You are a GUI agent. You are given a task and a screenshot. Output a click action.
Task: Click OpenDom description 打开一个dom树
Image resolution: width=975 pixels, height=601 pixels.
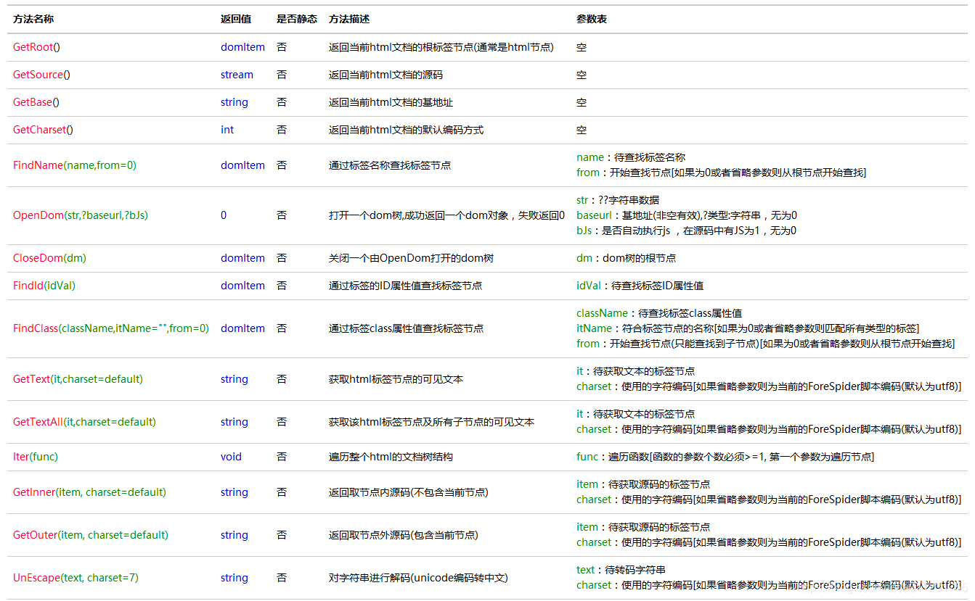pyautogui.click(x=446, y=215)
